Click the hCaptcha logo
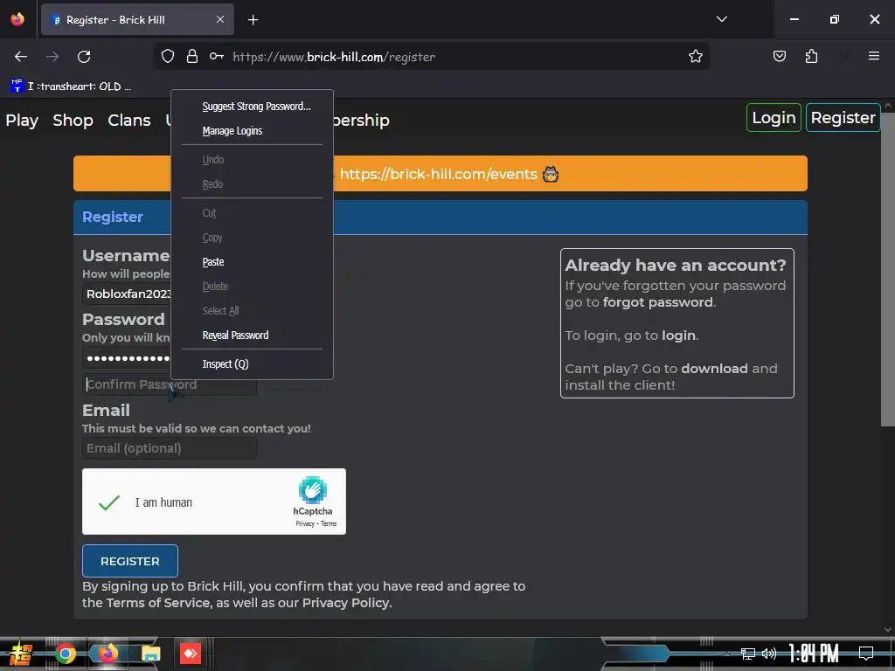This screenshot has height=671, width=895. [312, 491]
